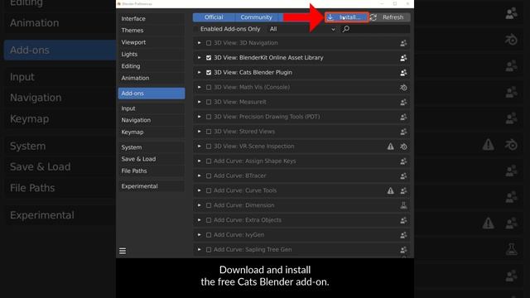Viewport: 530px width, 298px height.
Task: Enable the Stored Views checkbox
Action: tap(209, 132)
